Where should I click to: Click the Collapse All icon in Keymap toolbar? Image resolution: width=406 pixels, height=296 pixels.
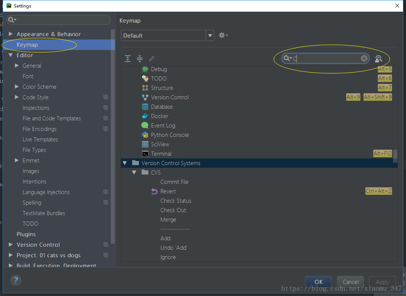[x=140, y=59]
